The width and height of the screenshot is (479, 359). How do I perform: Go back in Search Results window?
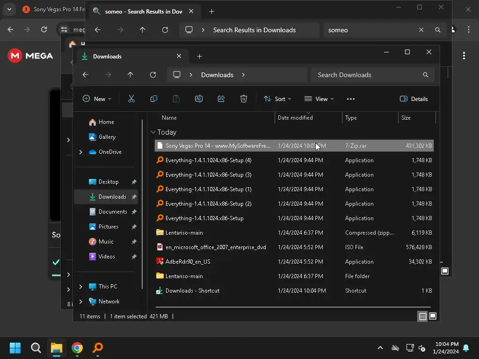(x=98, y=30)
